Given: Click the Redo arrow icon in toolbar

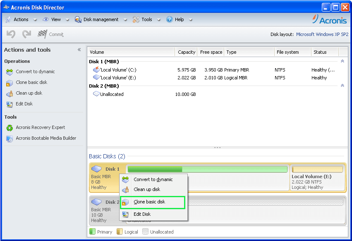Looking at the screenshot, I should tap(26, 34).
